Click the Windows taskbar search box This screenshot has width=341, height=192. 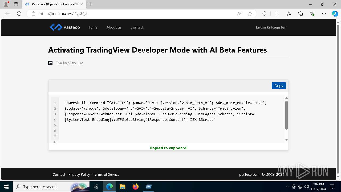pos(51,187)
